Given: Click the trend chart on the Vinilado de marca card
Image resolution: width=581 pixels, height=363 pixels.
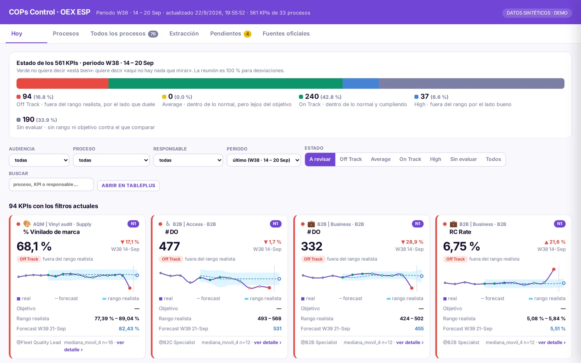Looking at the screenshot, I should coord(78,278).
